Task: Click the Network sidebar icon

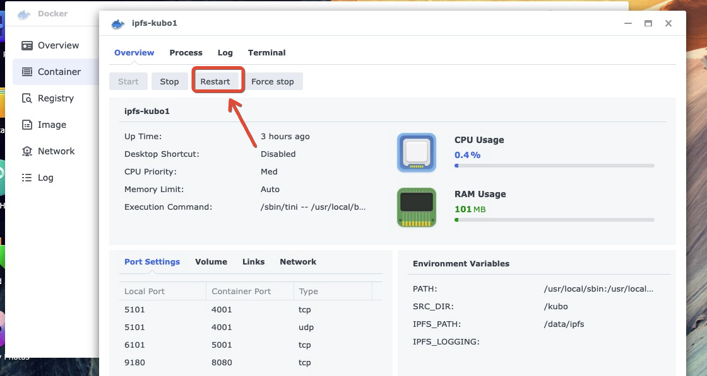Action: point(27,151)
